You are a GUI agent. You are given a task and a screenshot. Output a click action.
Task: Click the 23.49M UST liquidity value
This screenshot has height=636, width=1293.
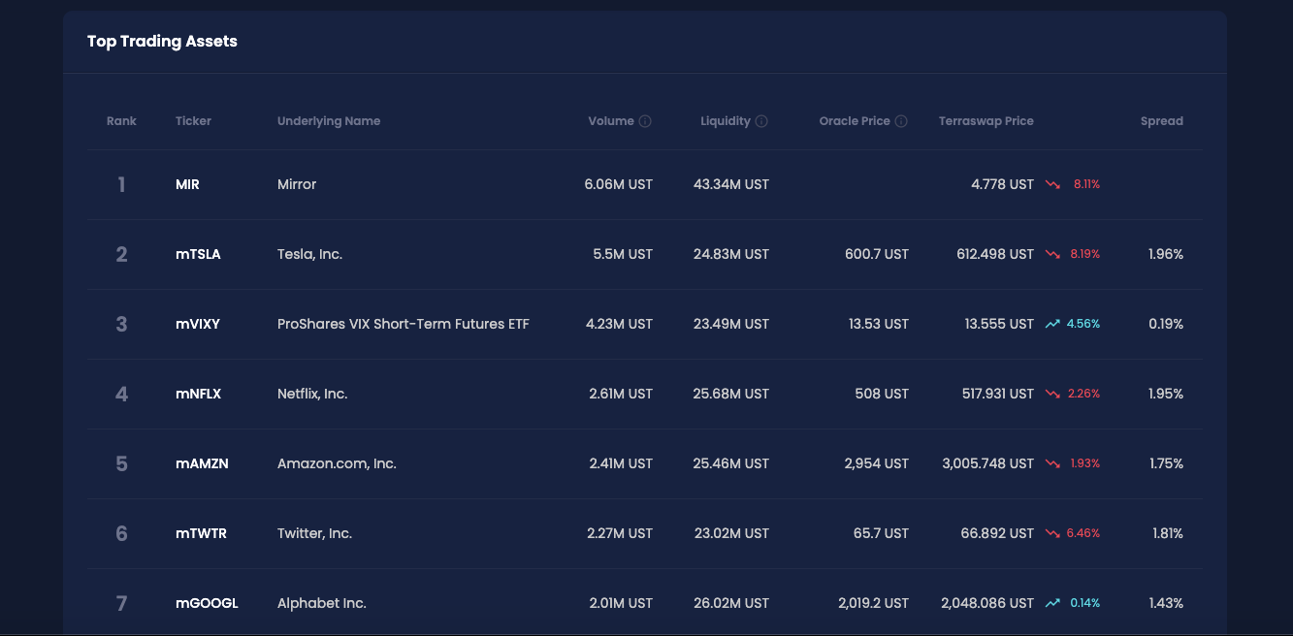click(x=731, y=324)
